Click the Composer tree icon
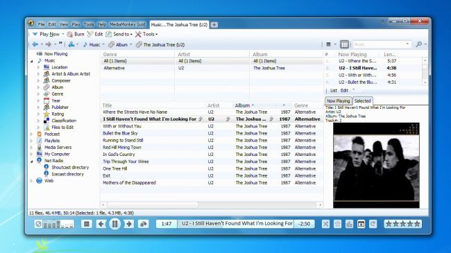 [x=46, y=80]
